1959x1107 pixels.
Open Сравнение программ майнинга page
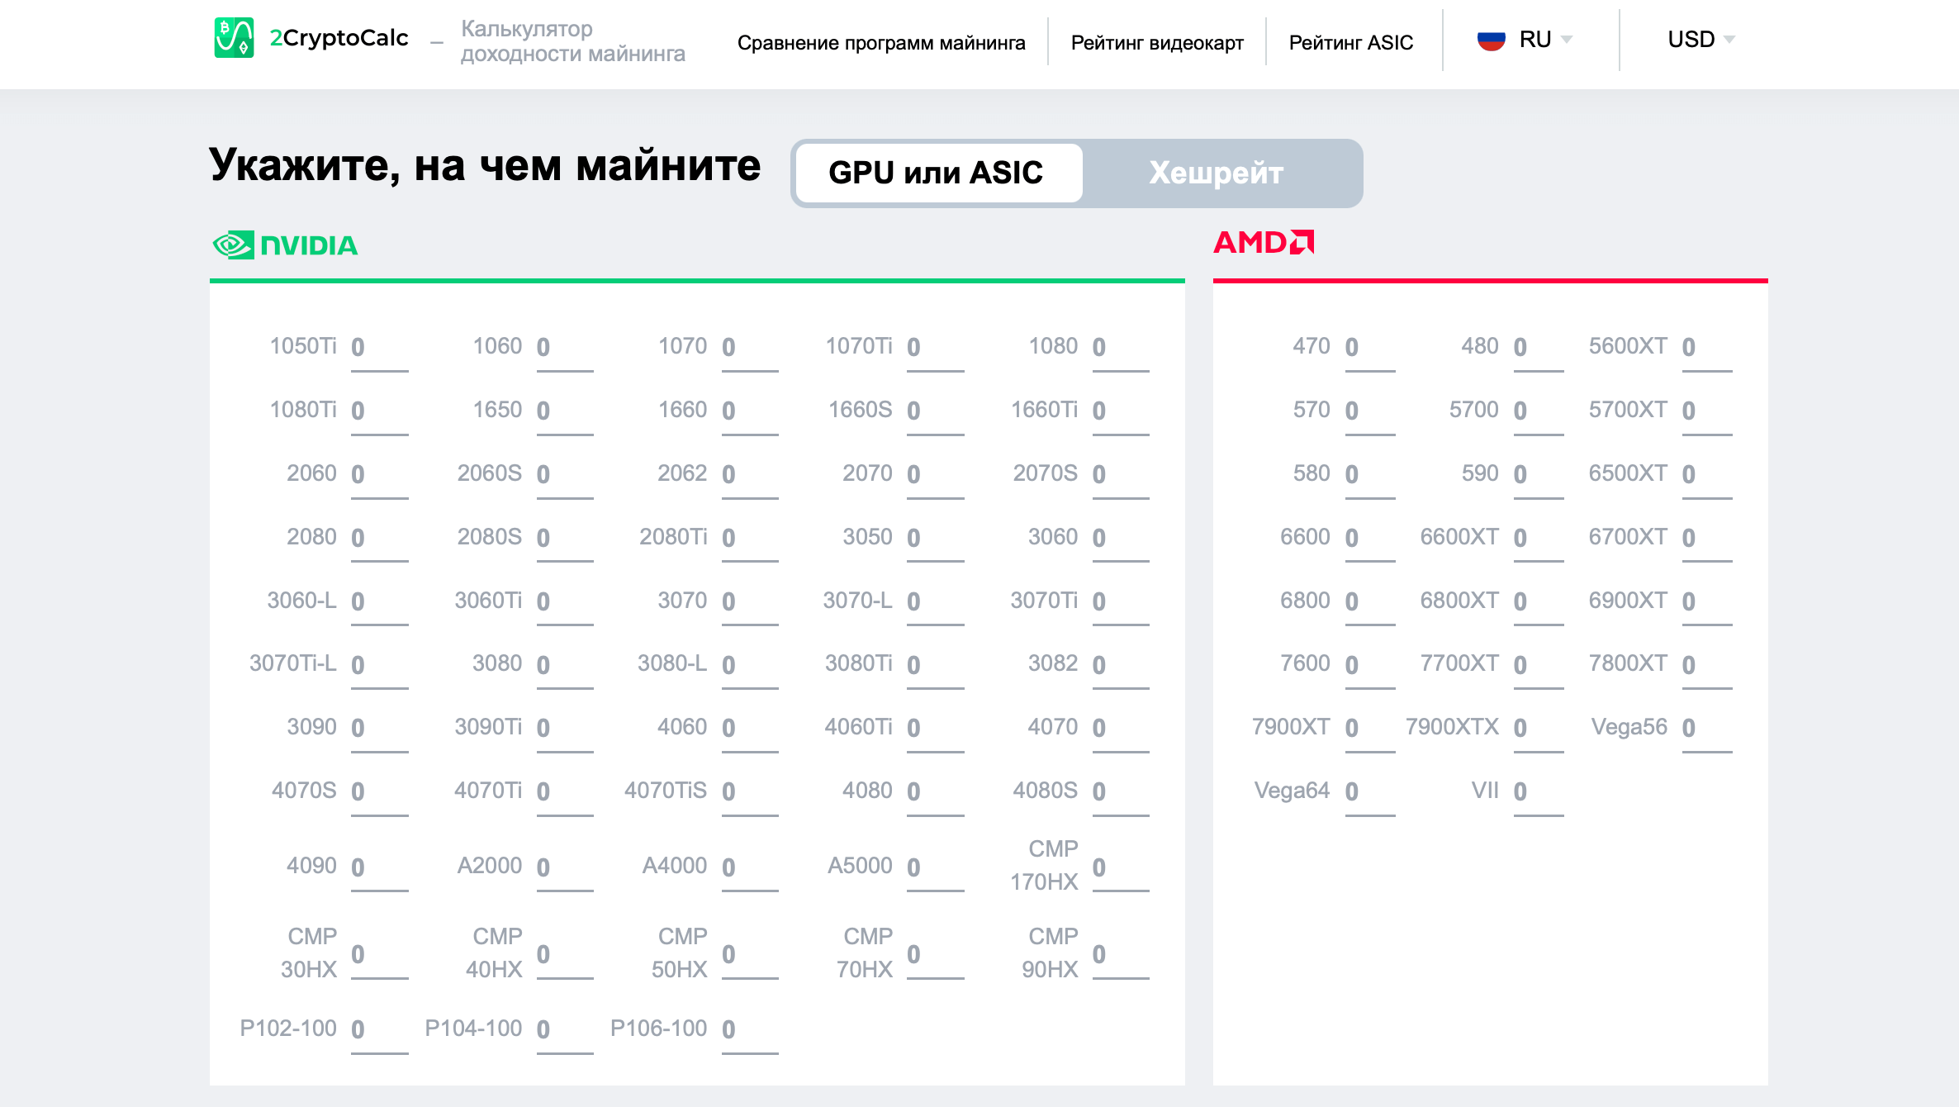881,42
